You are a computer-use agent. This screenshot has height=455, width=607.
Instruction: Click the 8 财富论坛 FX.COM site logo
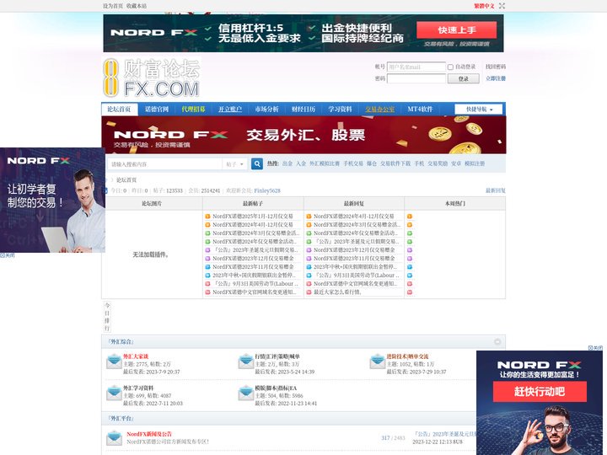click(152, 78)
